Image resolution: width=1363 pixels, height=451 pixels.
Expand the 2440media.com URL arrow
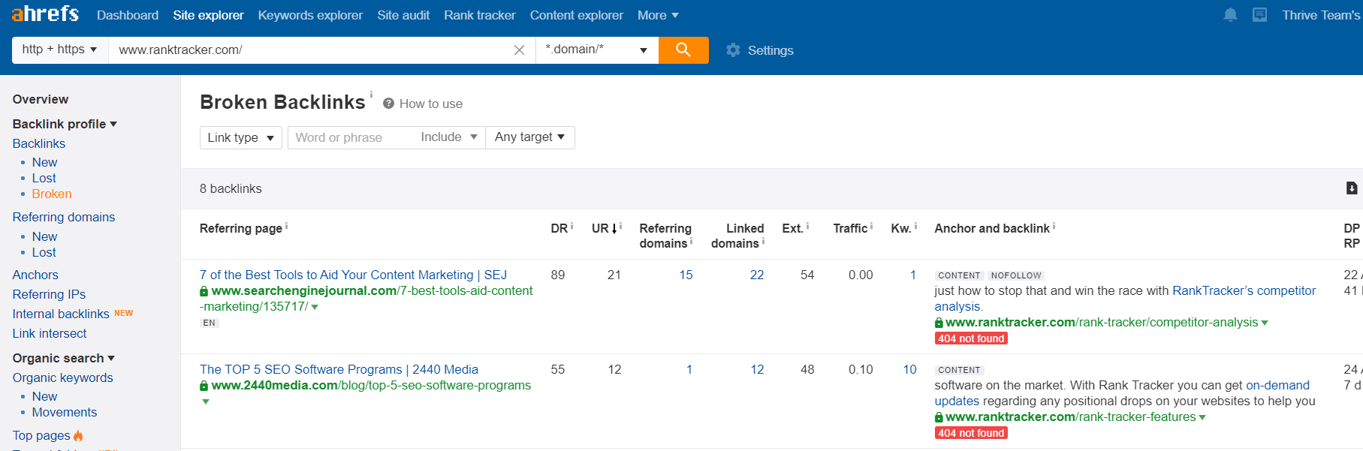click(206, 401)
